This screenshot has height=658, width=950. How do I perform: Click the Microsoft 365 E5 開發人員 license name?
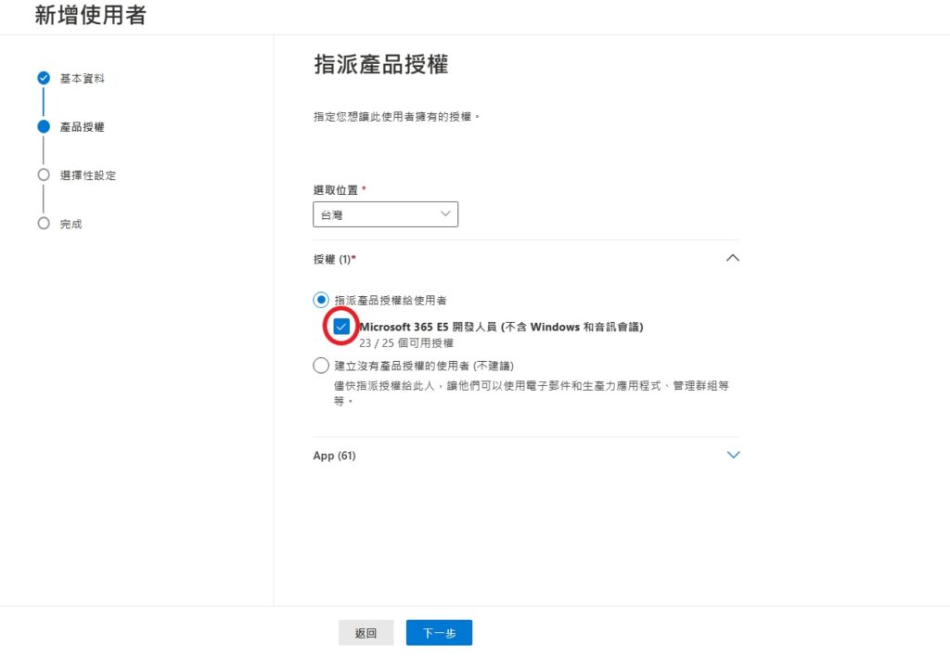[501, 328]
